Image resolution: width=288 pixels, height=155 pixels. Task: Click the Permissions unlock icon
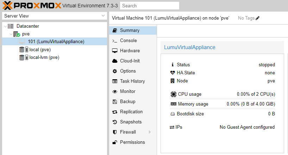pos(114,142)
